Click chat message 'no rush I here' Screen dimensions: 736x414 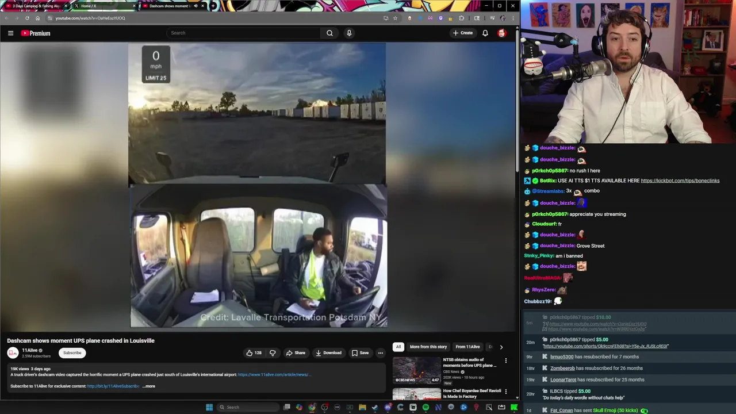[585, 171]
